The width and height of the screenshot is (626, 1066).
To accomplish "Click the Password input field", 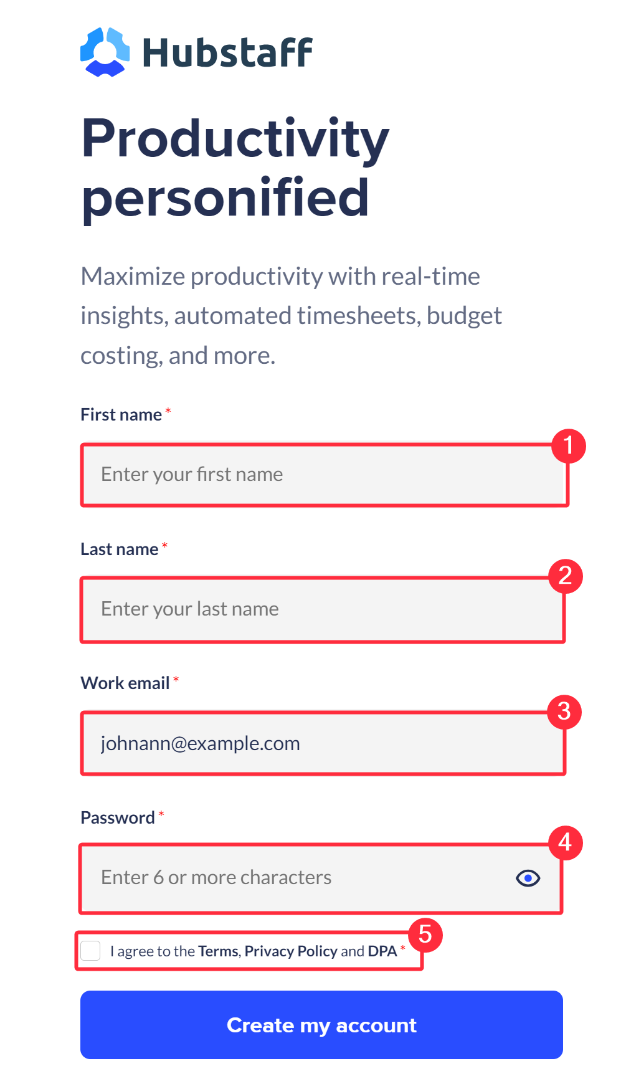I will point(321,878).
